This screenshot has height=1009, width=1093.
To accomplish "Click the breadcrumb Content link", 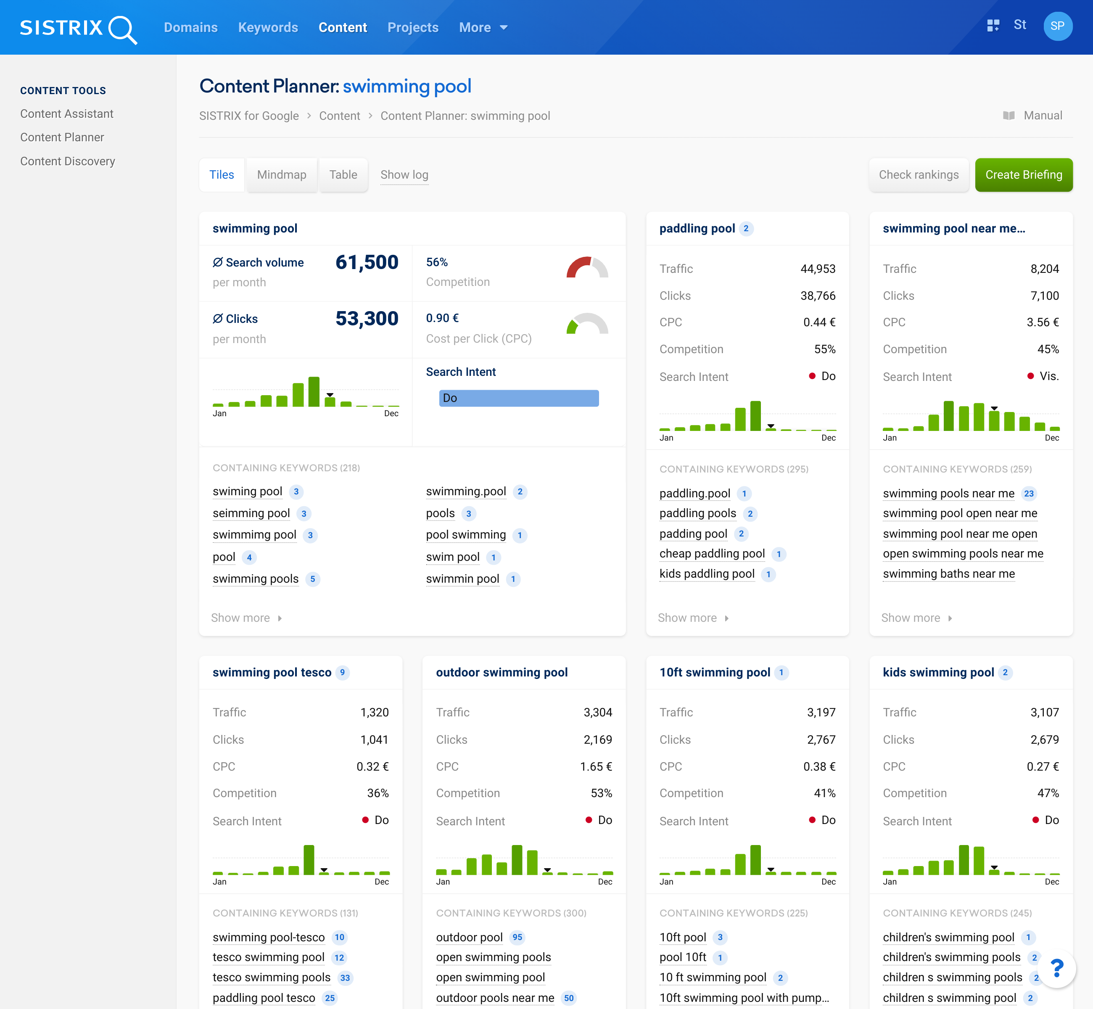I will point(340,116).
